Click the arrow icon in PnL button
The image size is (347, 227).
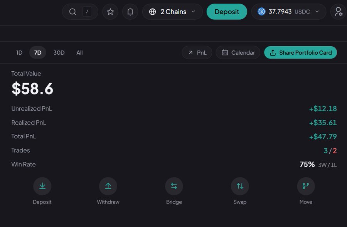(x=190, y=53)
